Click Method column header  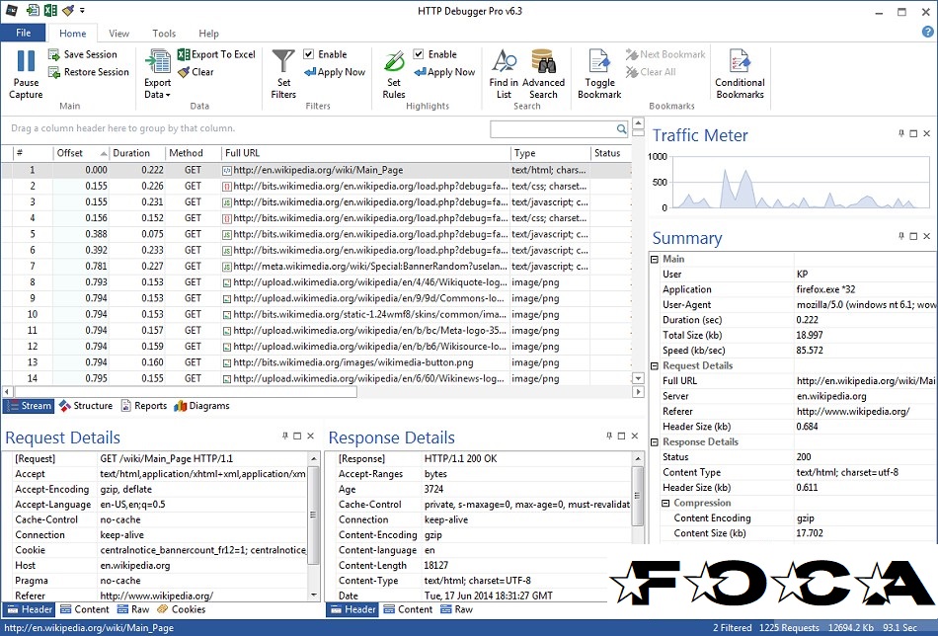pyautogui.click(x=194, y=153)
